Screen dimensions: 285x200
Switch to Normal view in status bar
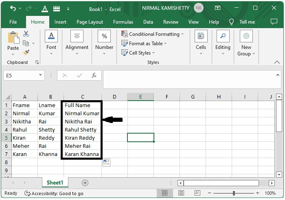point(165,193)
